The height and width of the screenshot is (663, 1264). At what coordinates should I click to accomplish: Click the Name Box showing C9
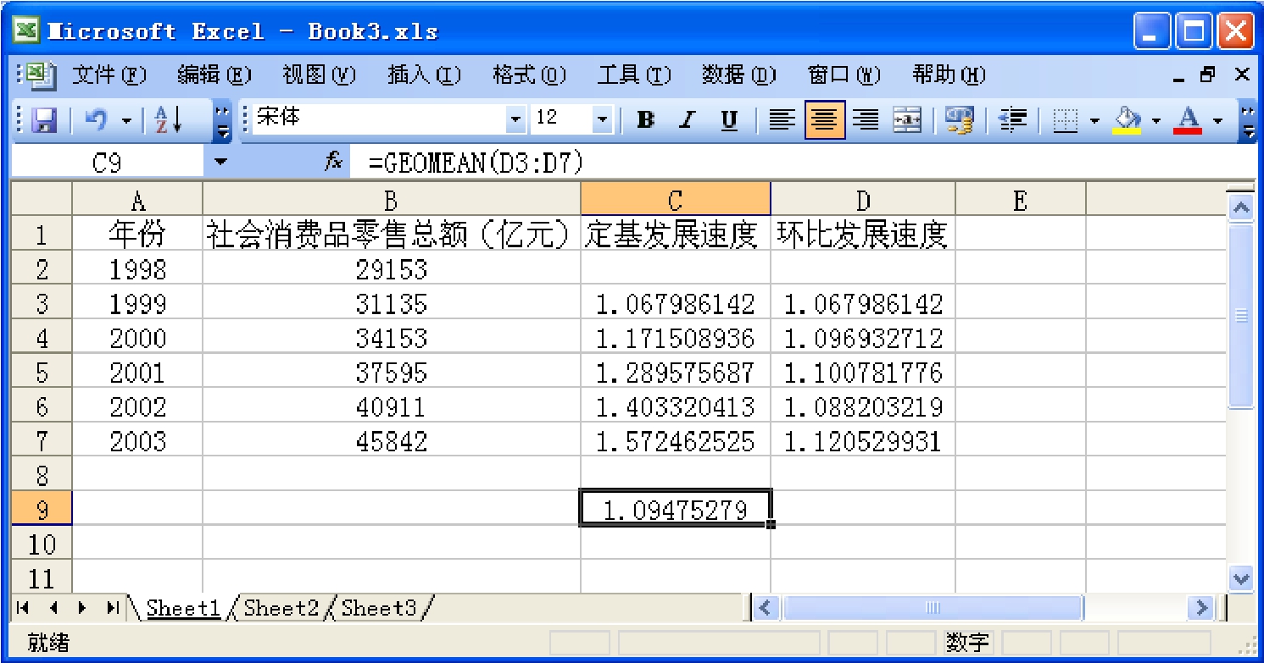pyautogui.click(x=107, y=162)
